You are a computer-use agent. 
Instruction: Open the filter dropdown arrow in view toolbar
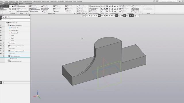tap(133, 15)
